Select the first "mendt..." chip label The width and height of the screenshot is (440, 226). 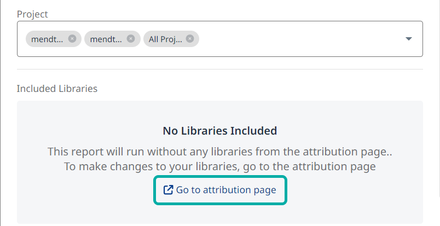[x=47, y=39]
